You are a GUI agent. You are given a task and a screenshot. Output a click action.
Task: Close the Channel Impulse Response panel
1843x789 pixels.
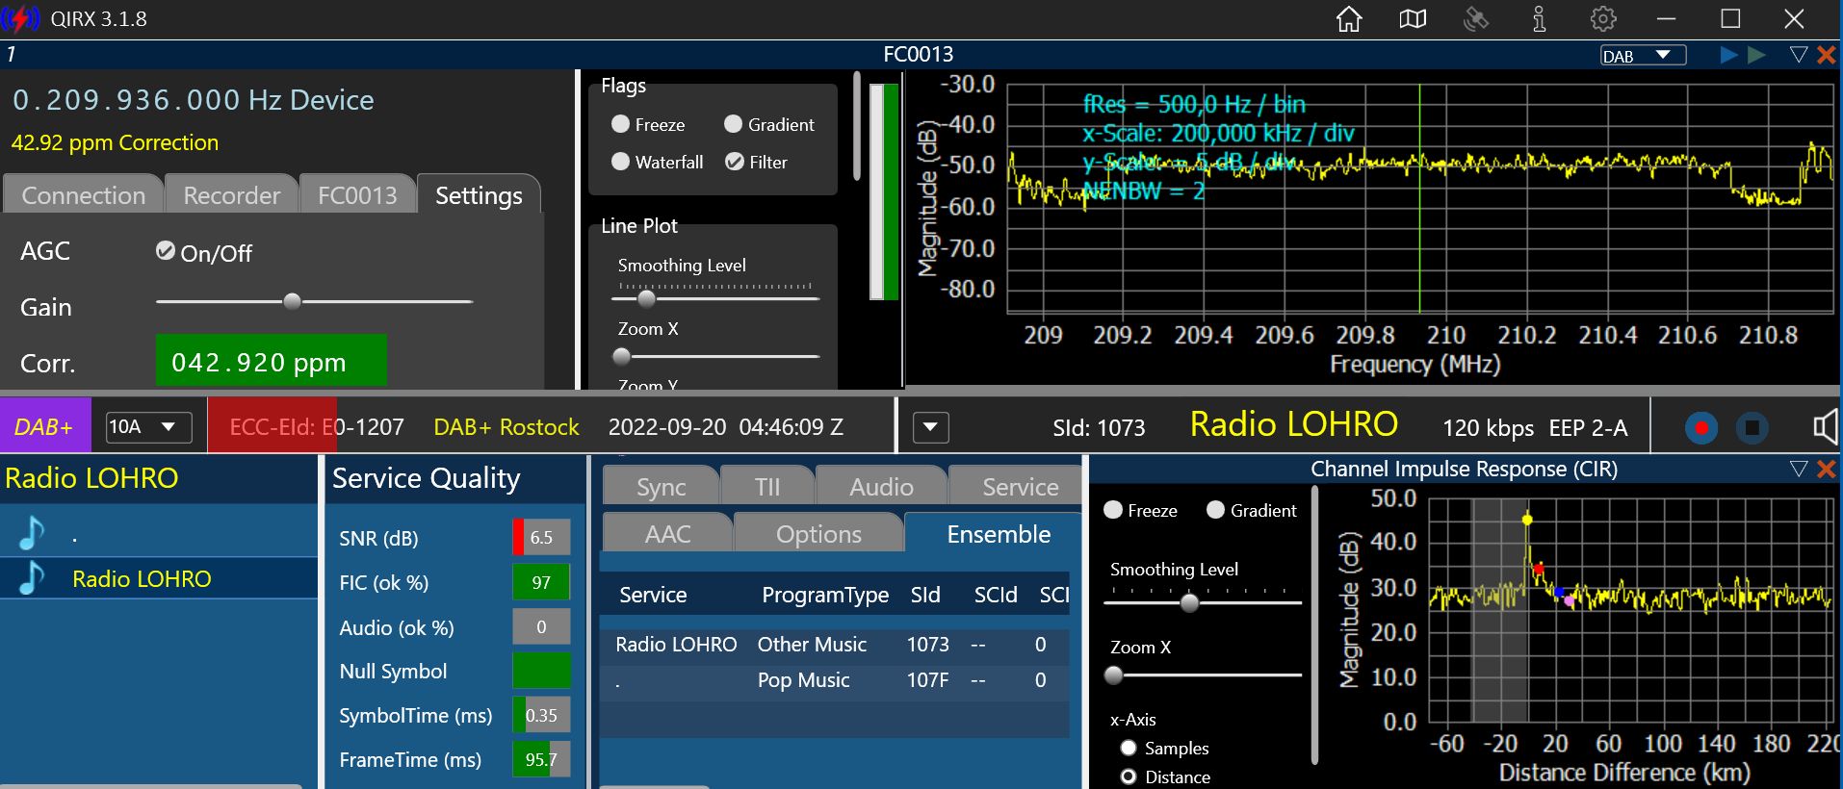click(1826, 469)
